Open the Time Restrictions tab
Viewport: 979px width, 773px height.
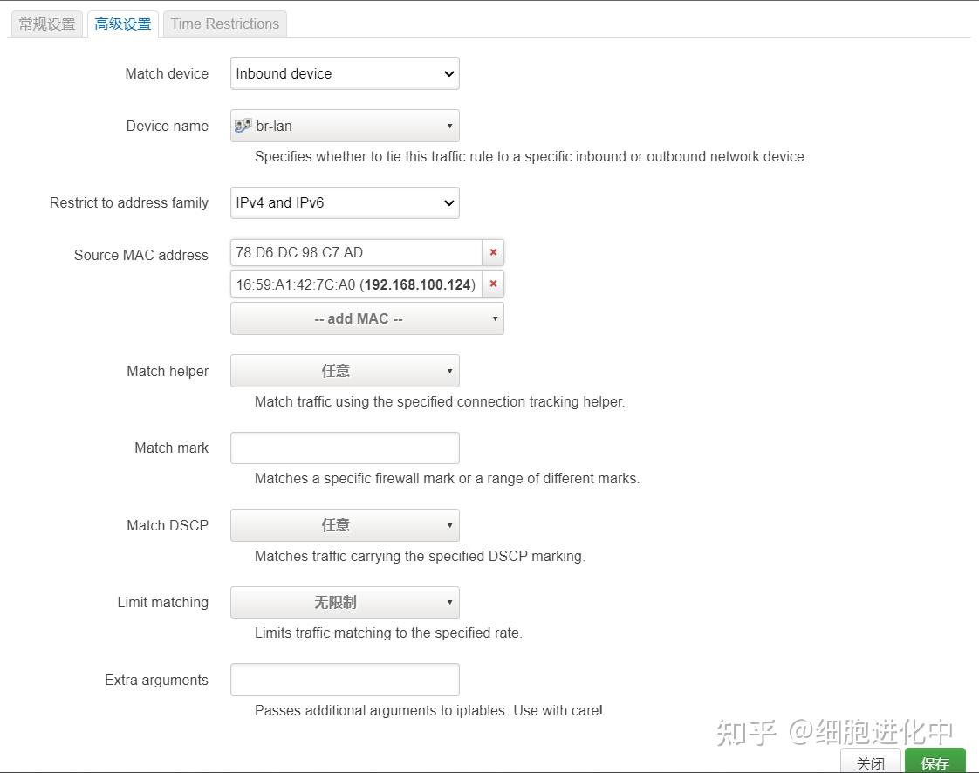(224, 24)
